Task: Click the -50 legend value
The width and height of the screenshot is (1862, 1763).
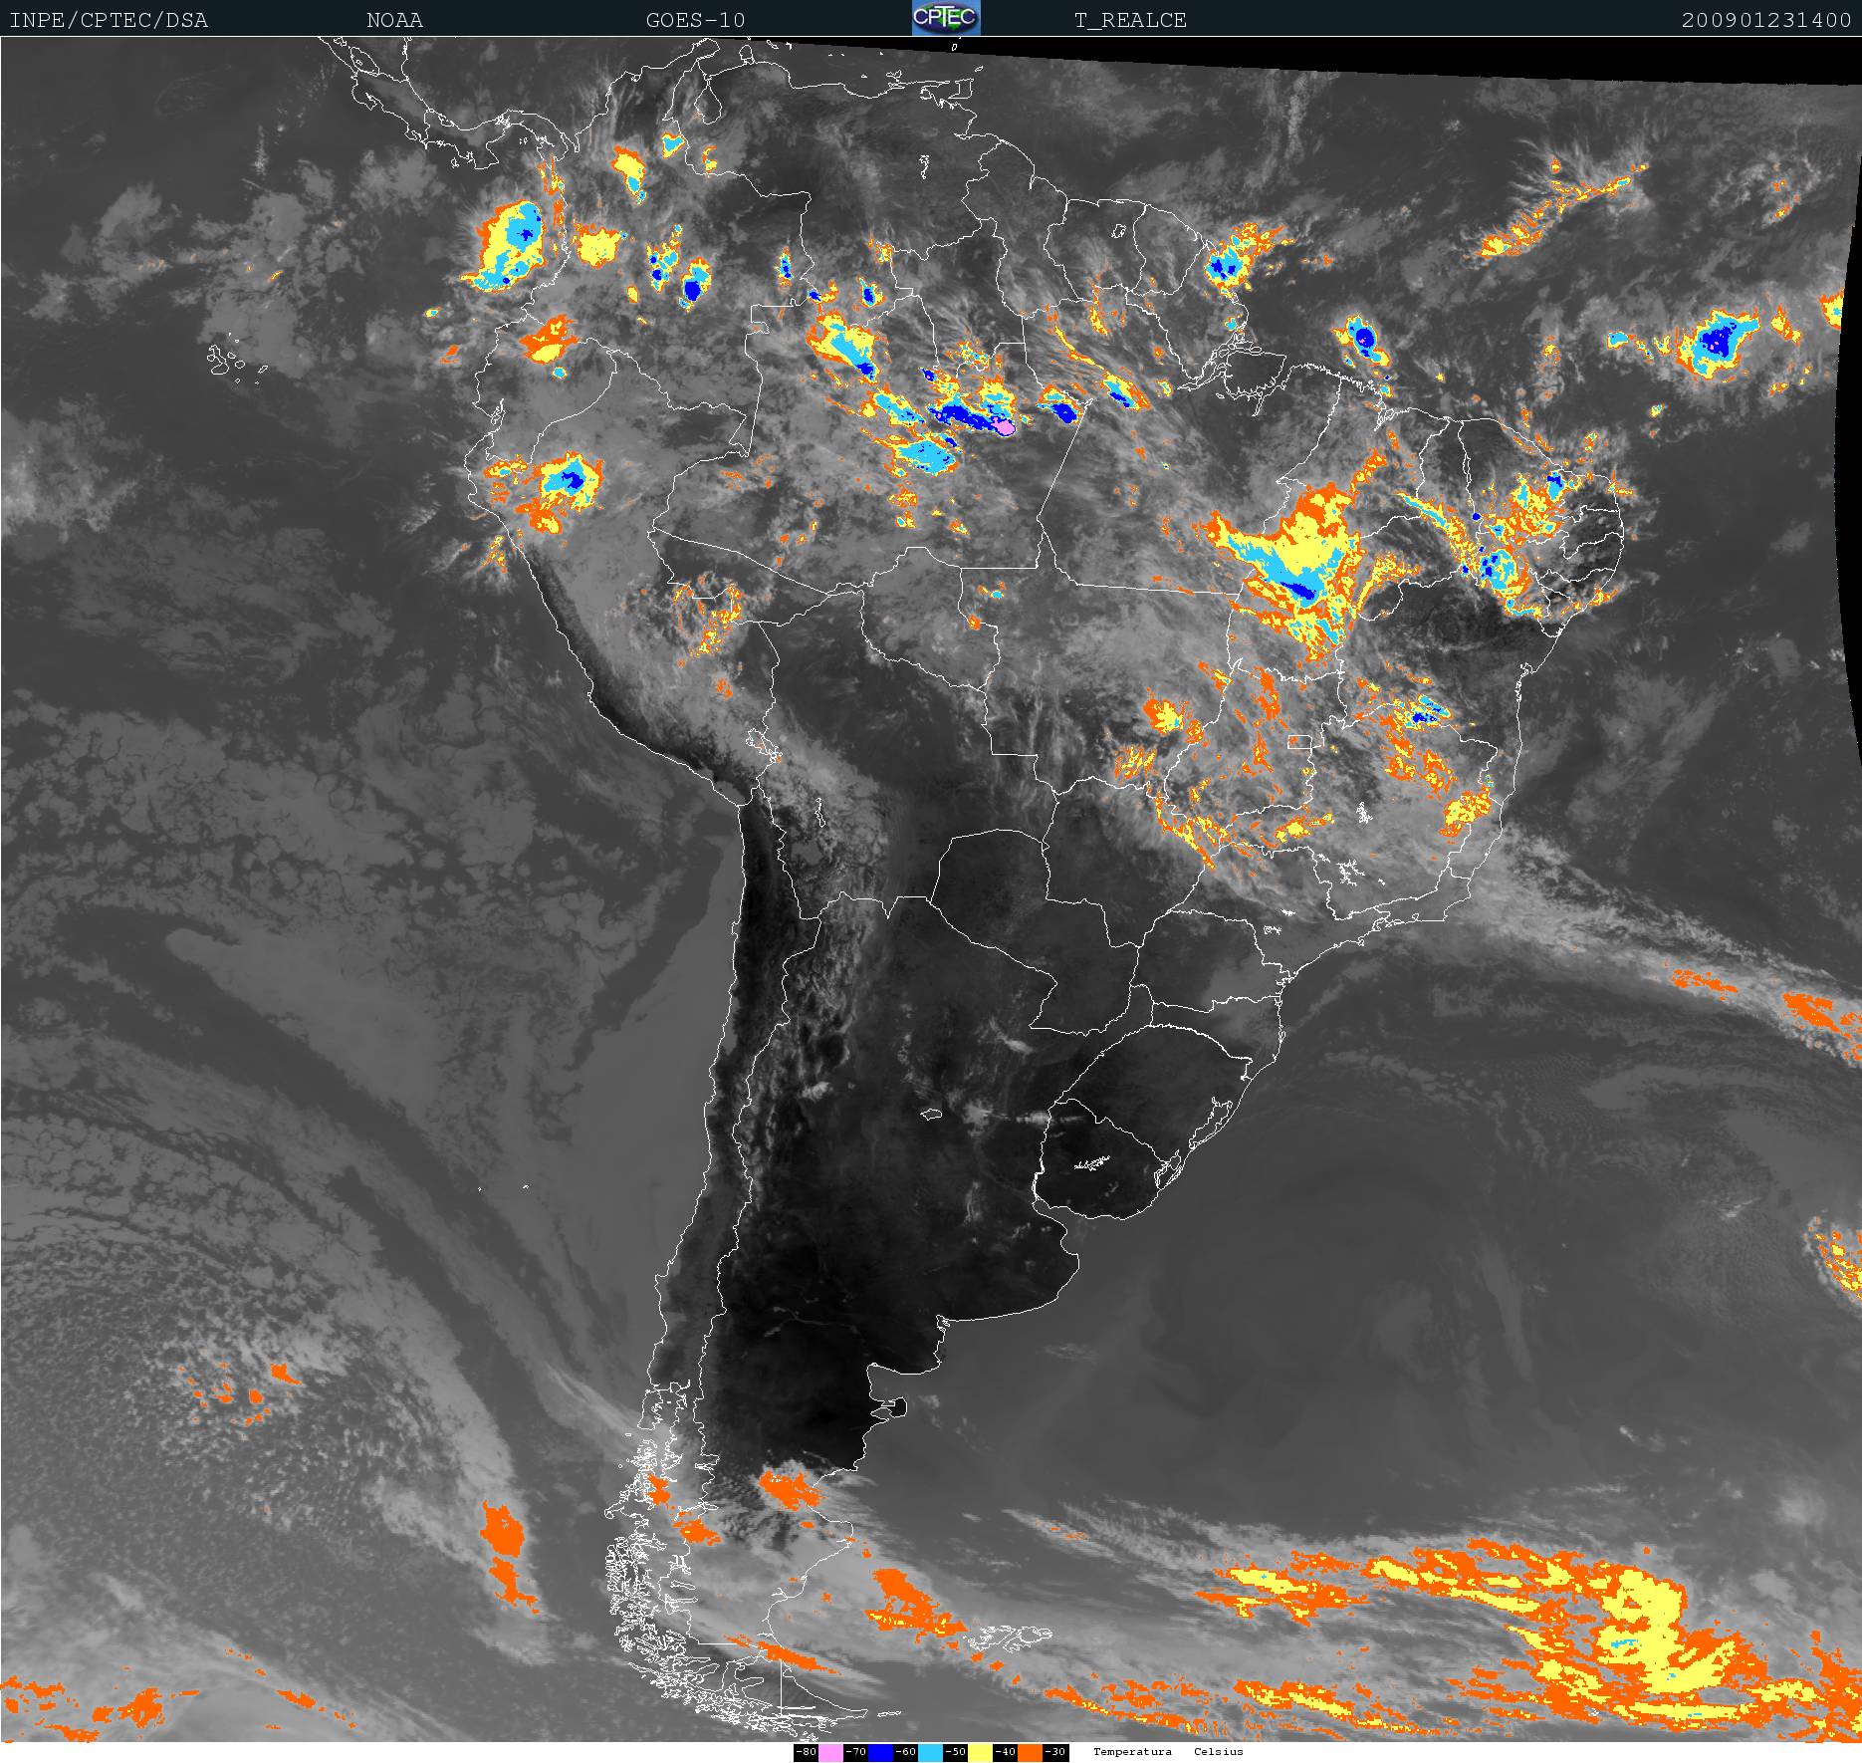Action: 955,1752
